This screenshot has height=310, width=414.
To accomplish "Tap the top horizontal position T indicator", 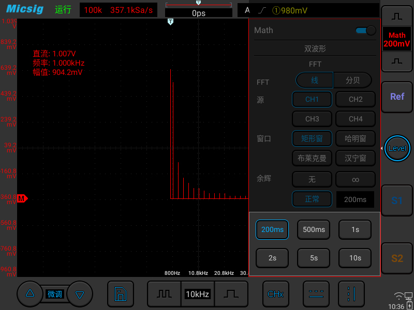I will (199, 3).
